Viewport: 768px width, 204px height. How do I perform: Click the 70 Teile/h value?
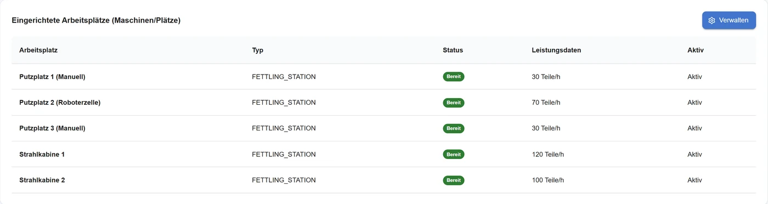click(x=546, y=103)
